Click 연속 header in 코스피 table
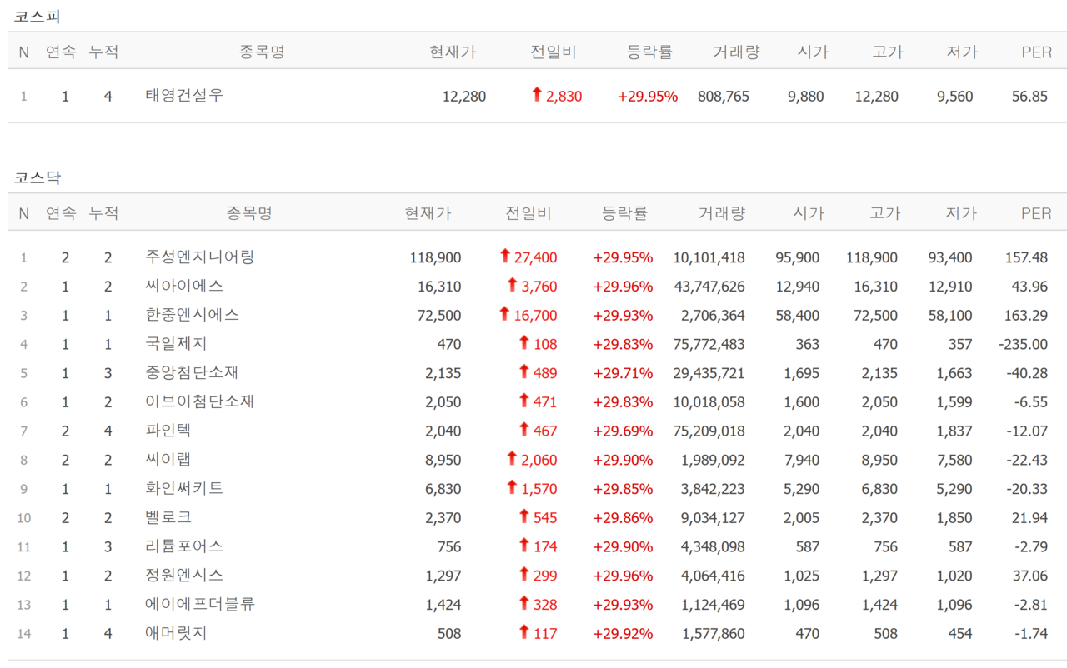The width and height of the screenshot is (1067, 668). pos(61,52)
